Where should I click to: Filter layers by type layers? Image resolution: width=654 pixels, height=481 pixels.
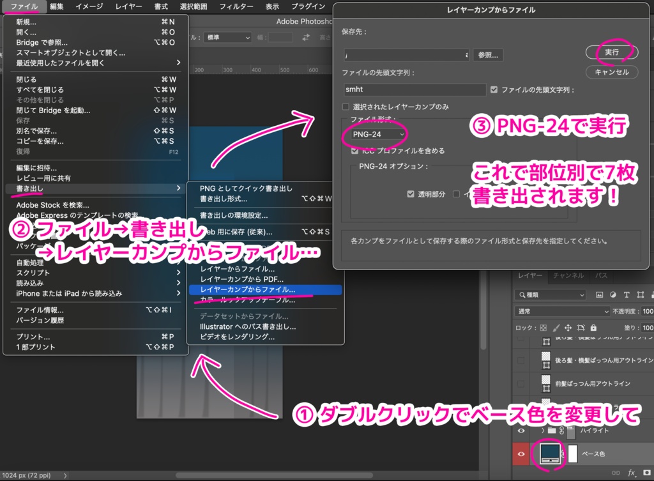click(x=627, y=294)
